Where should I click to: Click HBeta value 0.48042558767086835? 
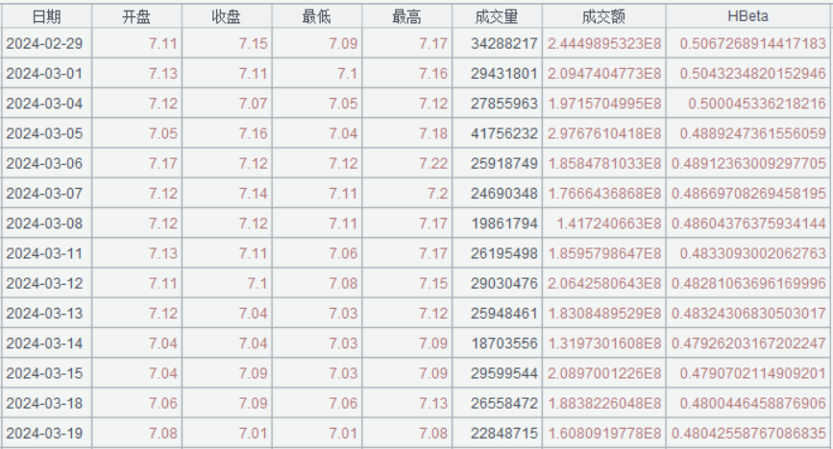748,433
